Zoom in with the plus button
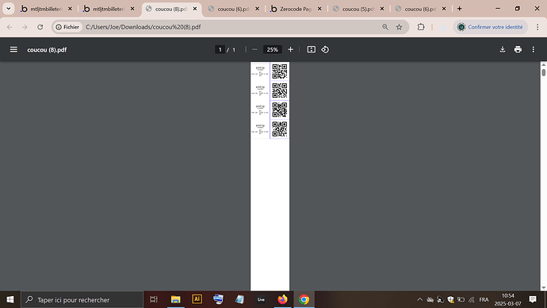This screenshot has height=308, width=547. [290, 49]
